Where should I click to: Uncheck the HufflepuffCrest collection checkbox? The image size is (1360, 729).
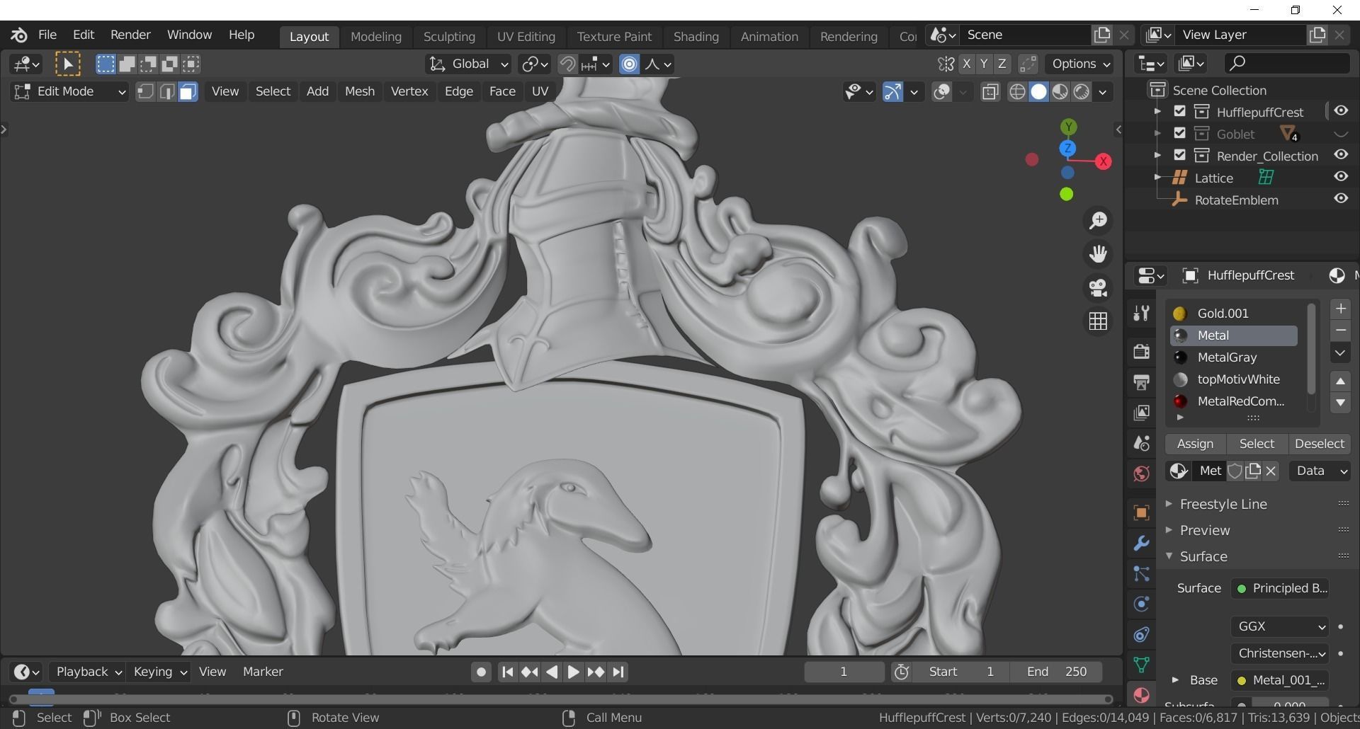click(1179, 111)
